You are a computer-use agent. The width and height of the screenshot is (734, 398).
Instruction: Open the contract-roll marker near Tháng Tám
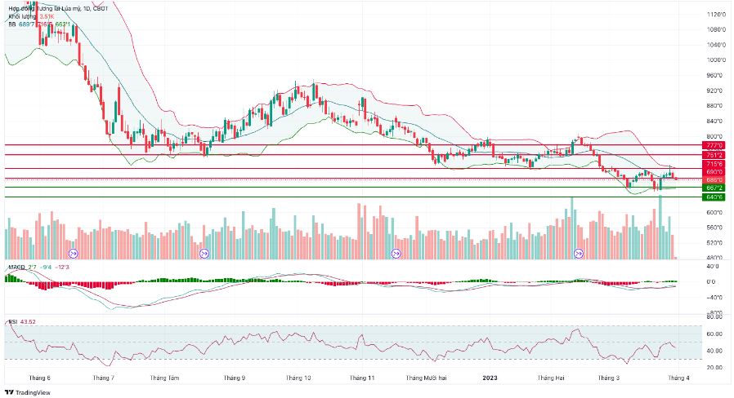pyautogui.click(x=204, y=254)
